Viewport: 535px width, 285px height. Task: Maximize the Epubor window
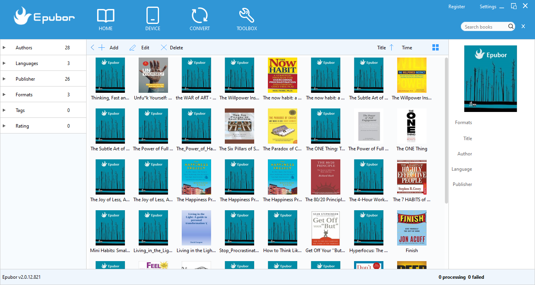click(514, 6)
